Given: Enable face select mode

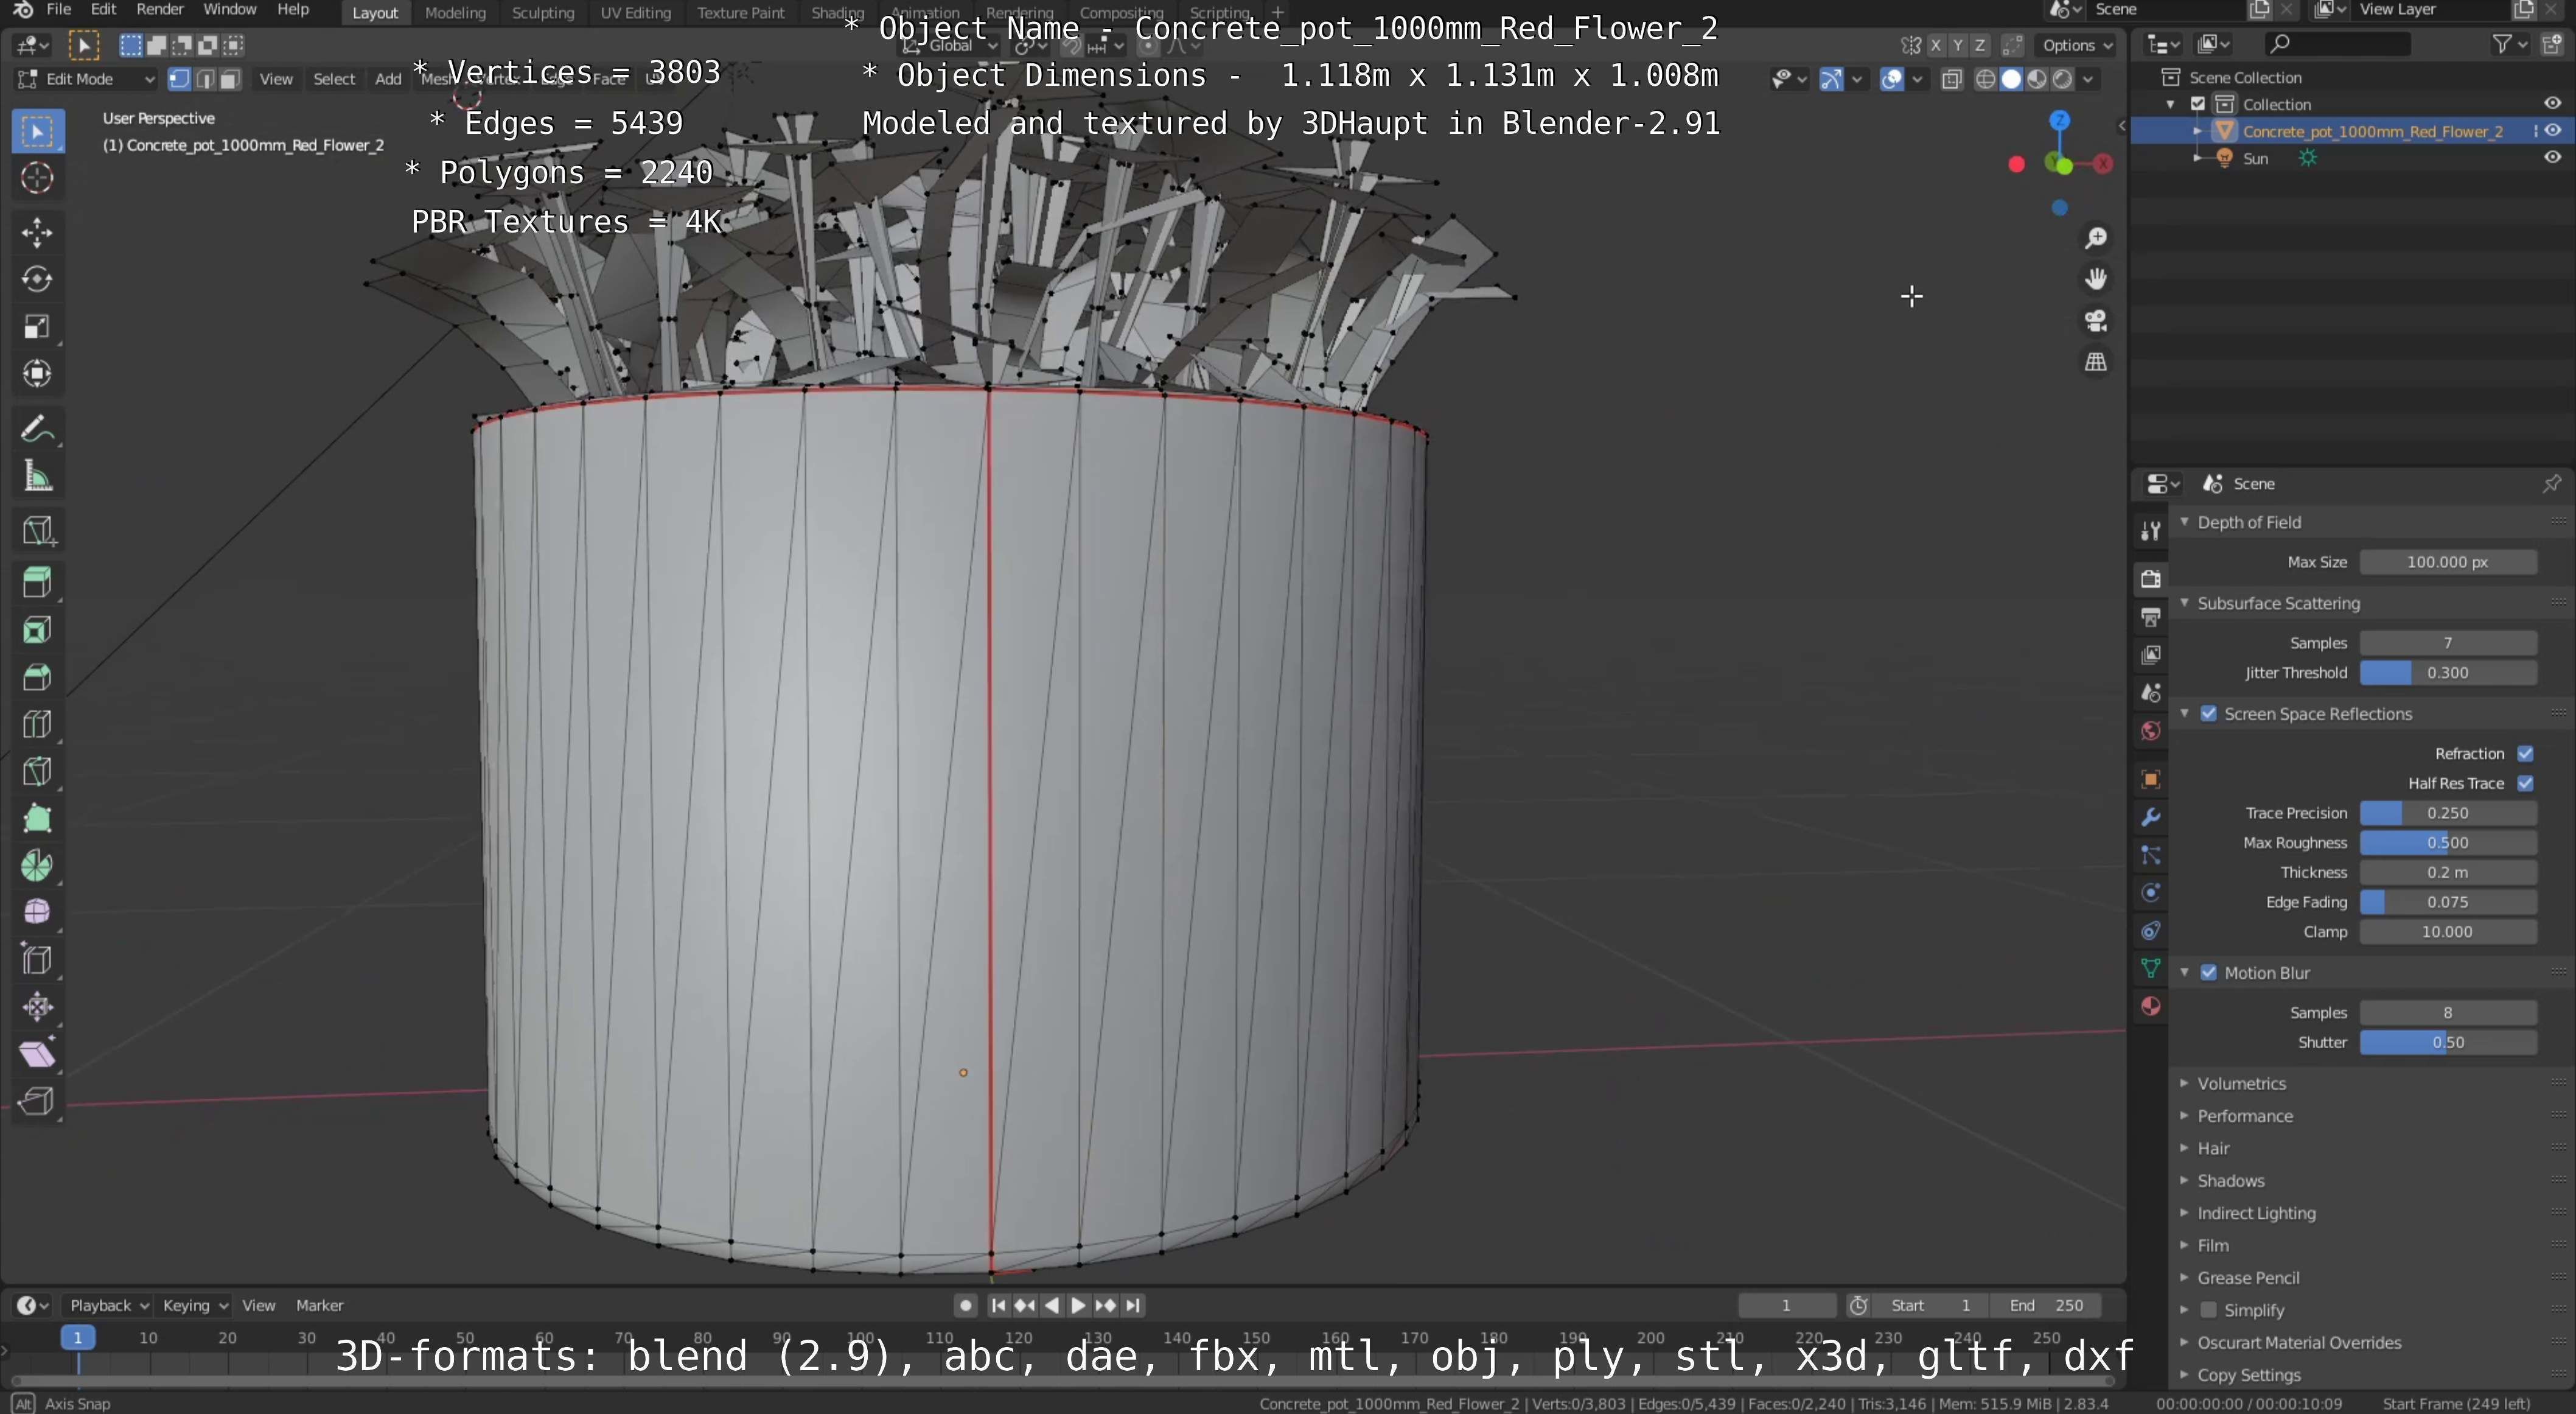Looking at the screenshot, I should click(230, 79).
